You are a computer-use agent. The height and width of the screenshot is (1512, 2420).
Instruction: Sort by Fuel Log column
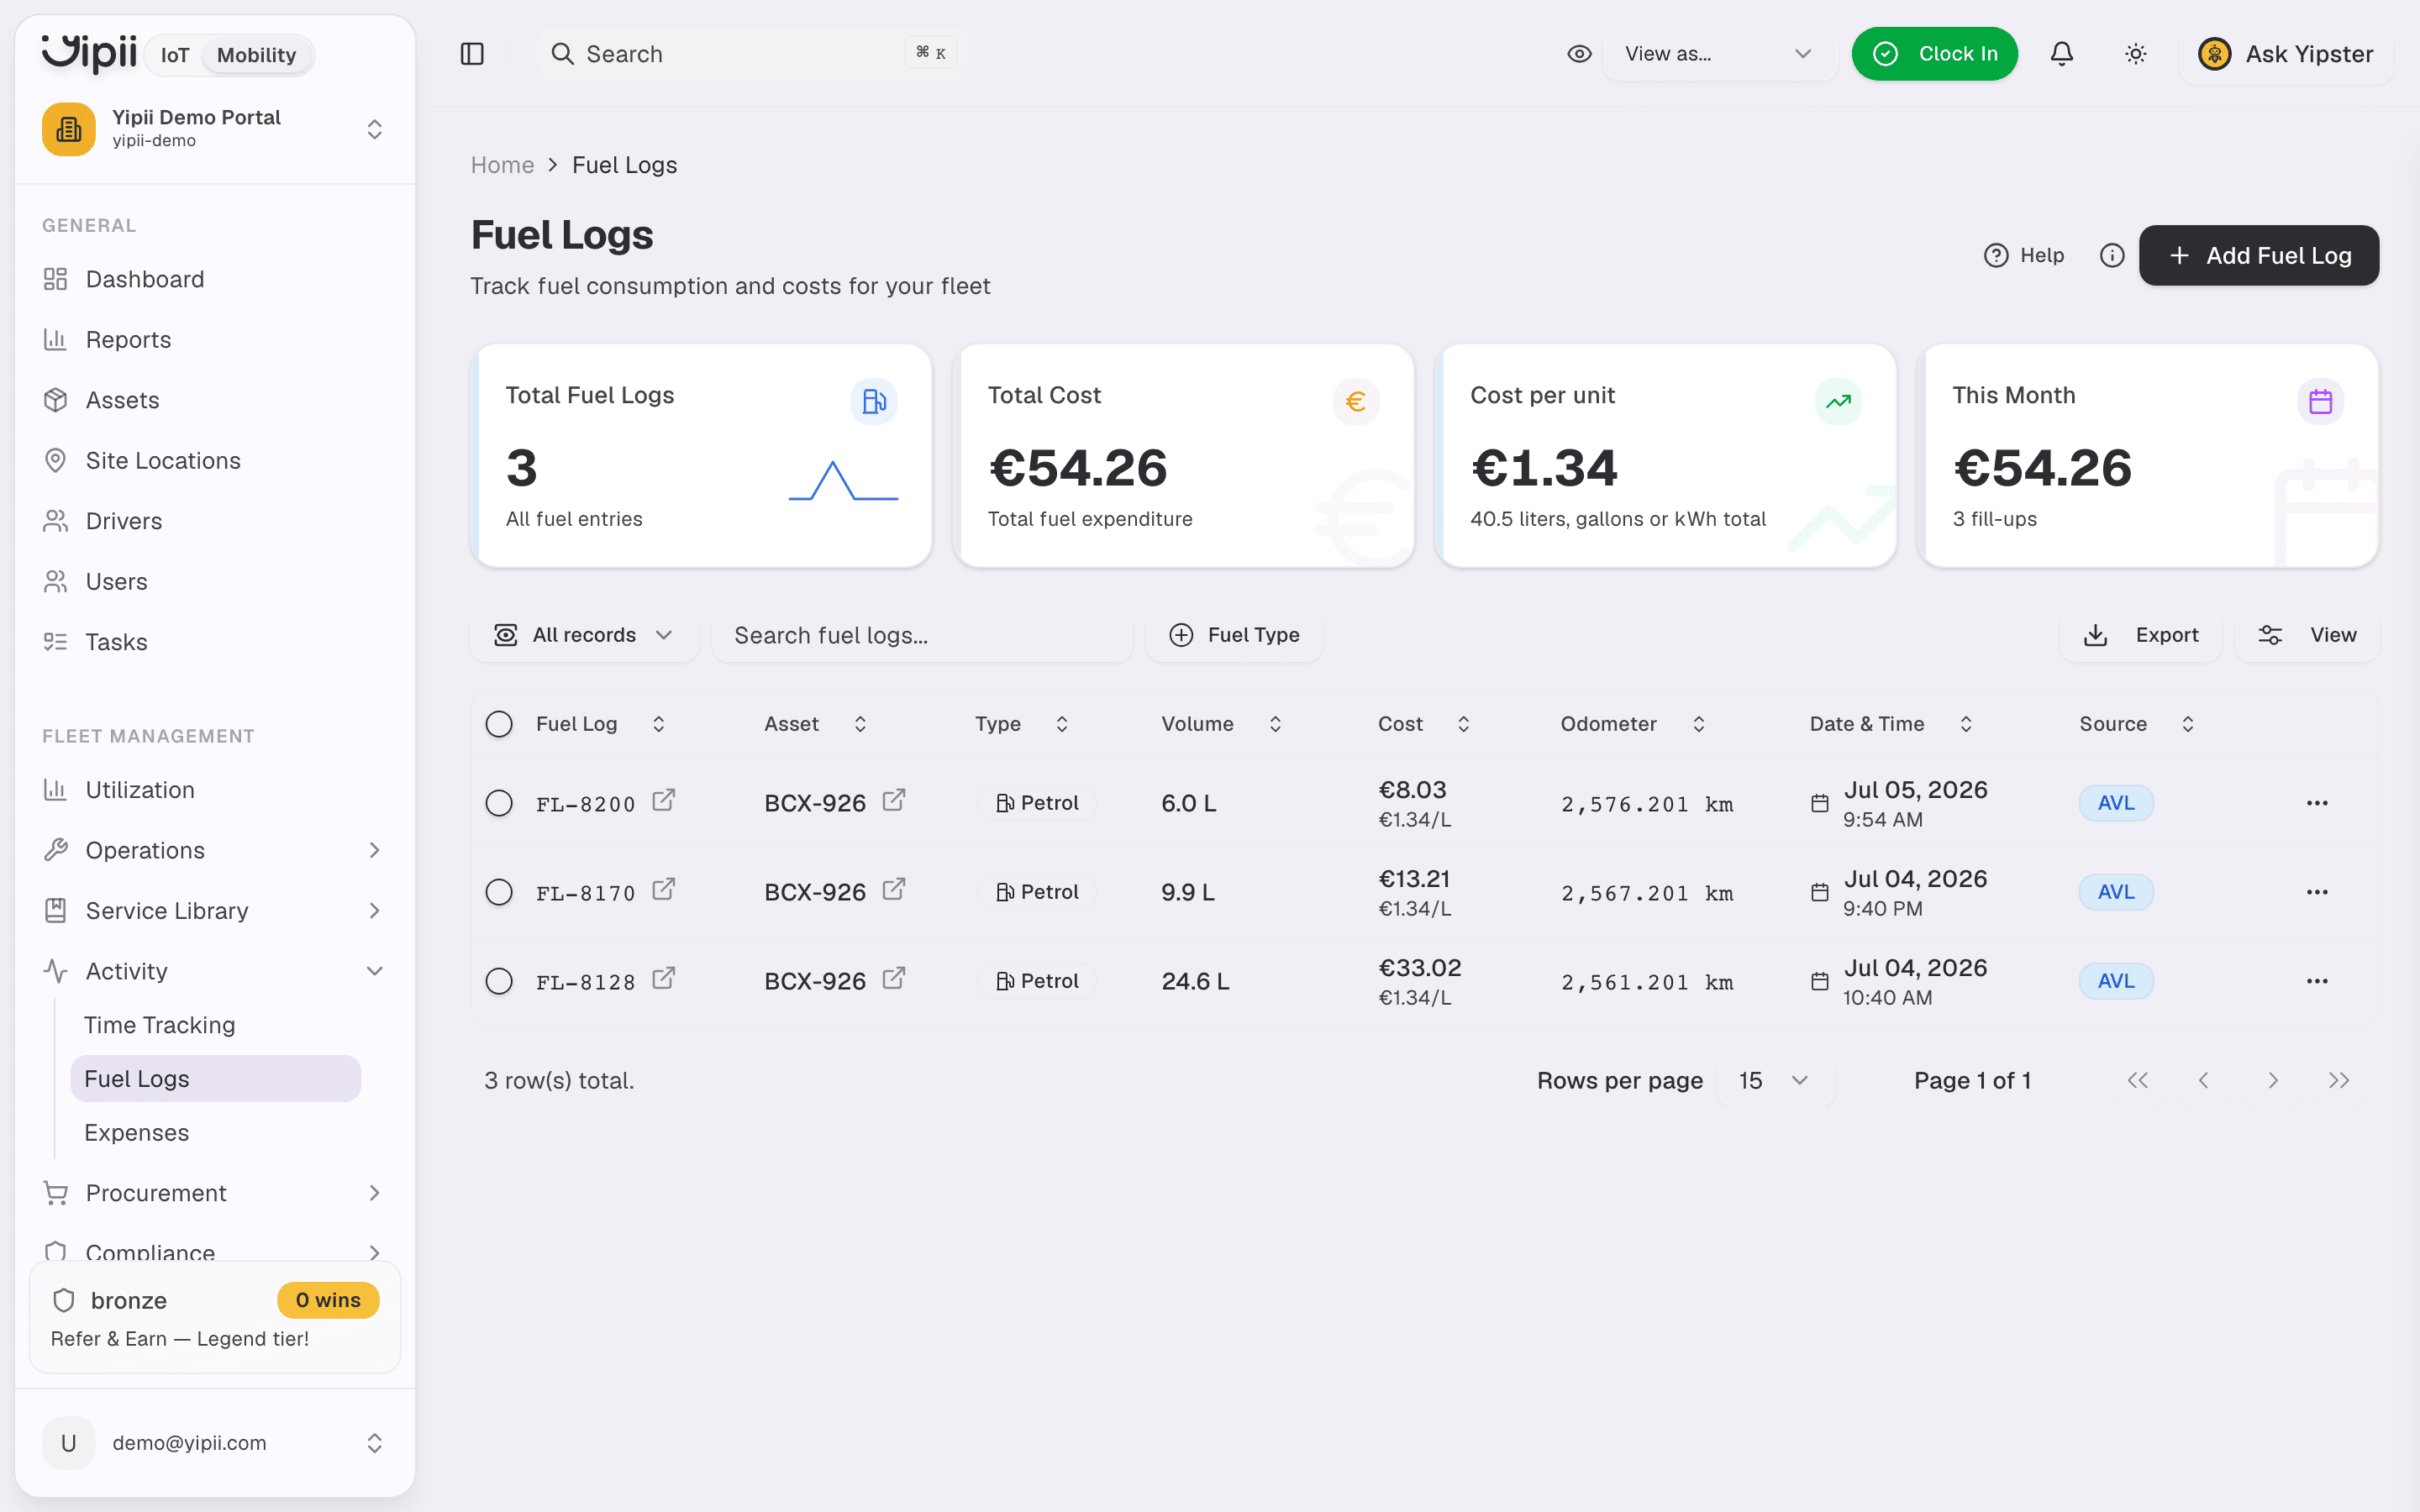pos(601,724)
